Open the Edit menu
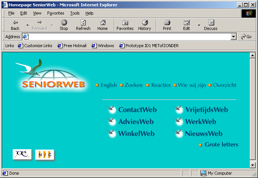Viewport: 258px width, 178px height. (24, 13)
